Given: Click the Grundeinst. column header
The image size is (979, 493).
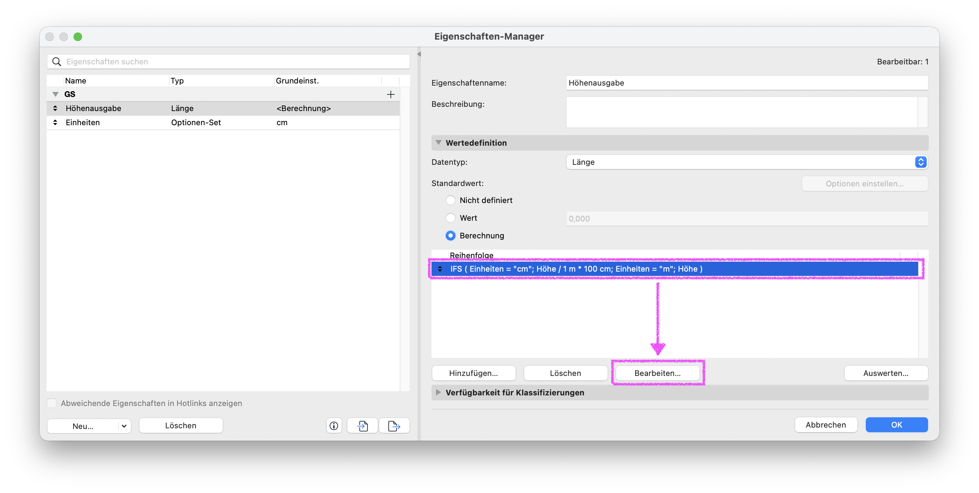Looking at the screenshot, I should click(x=297, y=81).
